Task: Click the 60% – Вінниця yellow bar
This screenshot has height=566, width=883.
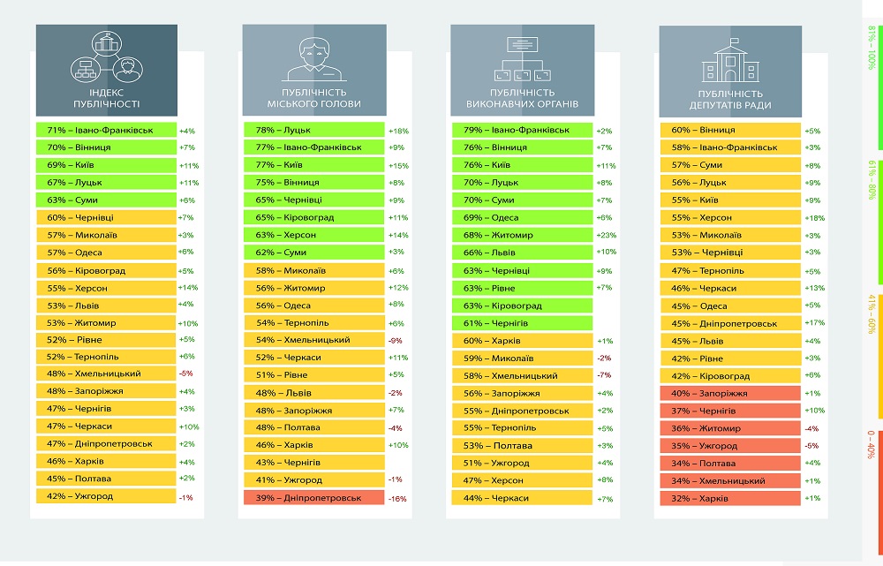Action: (x=730, y=130)
